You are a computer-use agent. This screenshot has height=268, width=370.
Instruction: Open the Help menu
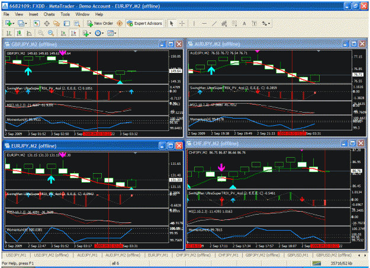(x=99, y=14)
